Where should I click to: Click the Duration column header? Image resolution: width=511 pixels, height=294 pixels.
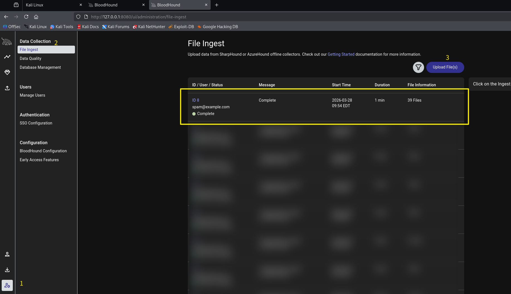click(x=382, y=85)
